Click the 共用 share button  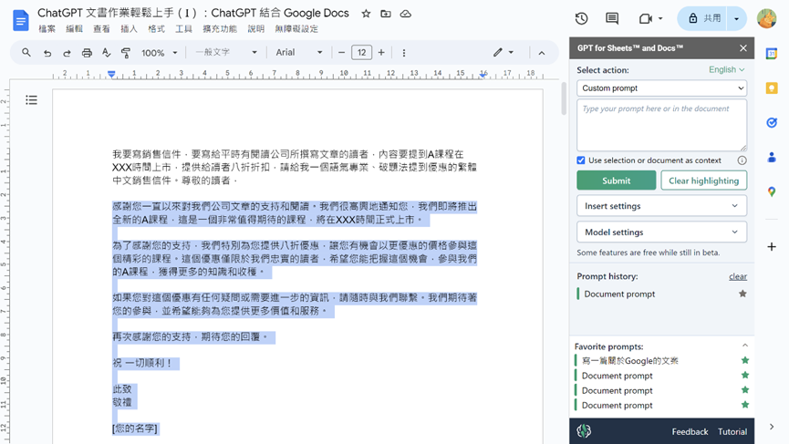pos(702,18)
